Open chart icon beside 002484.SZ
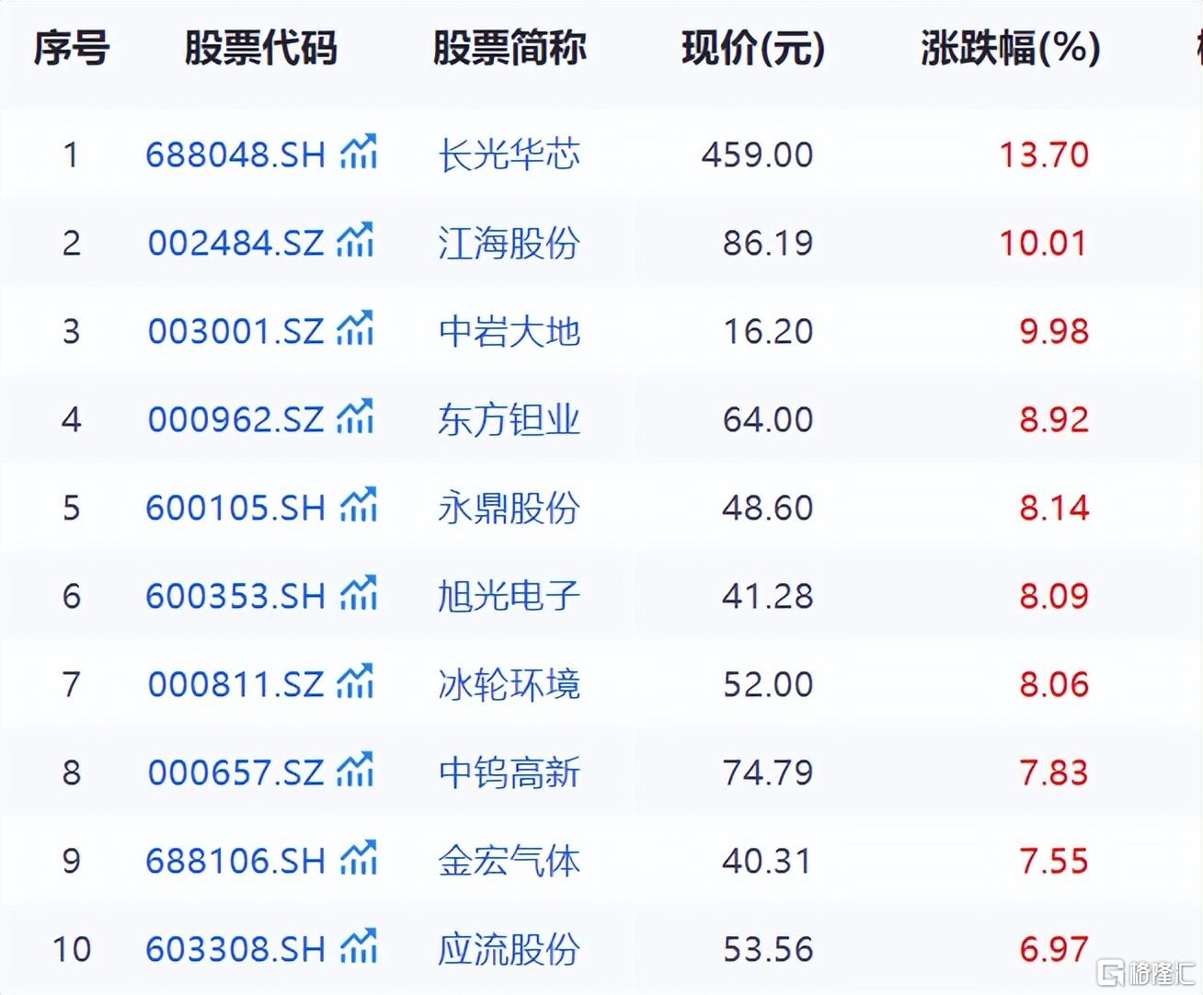The image size is (1203, 995). point(355,240)
